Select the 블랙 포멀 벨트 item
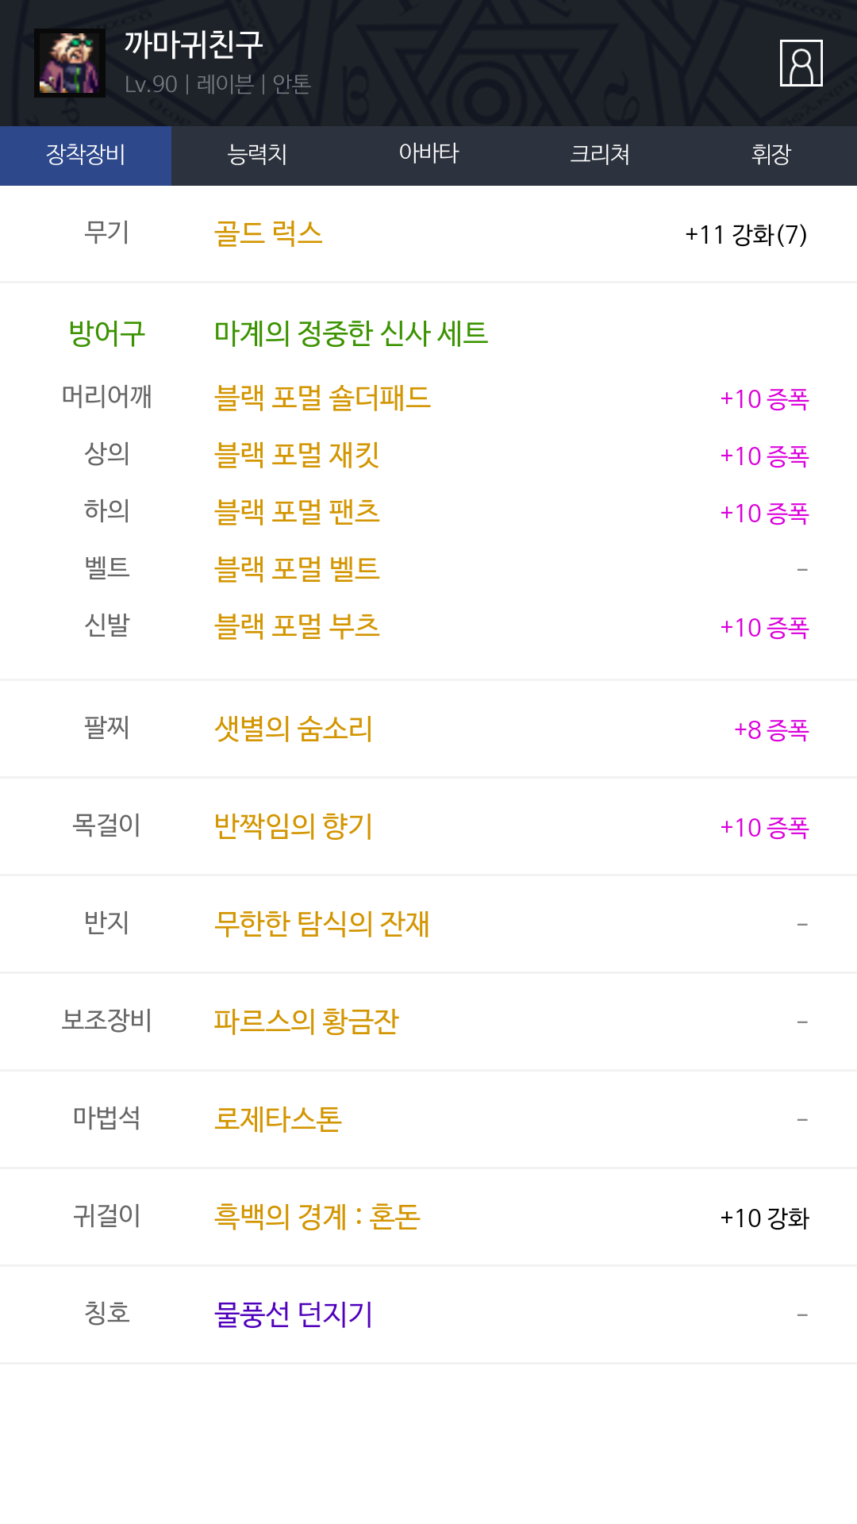 [x=297, y=569]
